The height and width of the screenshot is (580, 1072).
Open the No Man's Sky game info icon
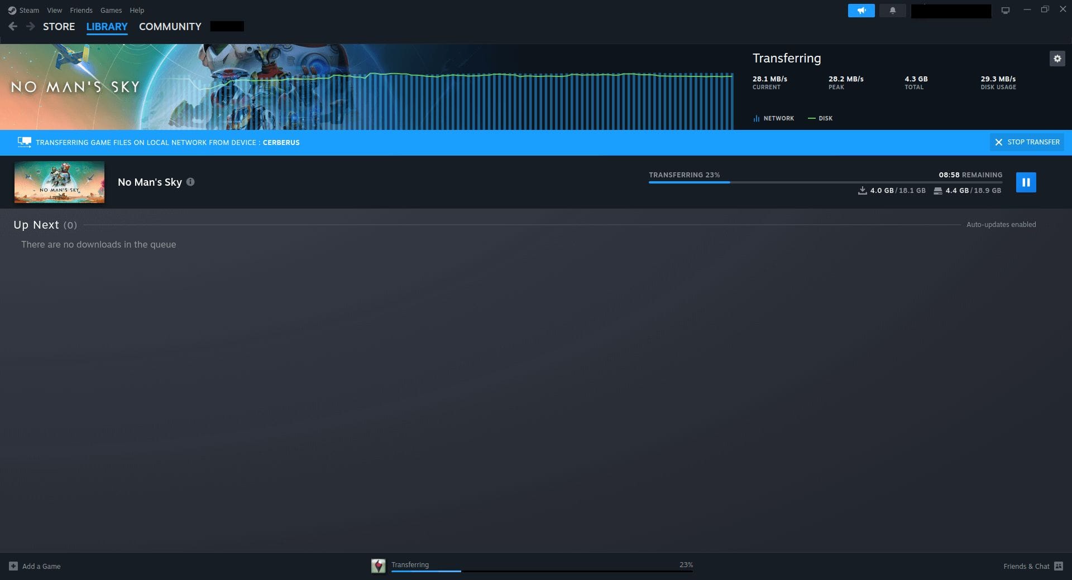[x=190, y=182]
